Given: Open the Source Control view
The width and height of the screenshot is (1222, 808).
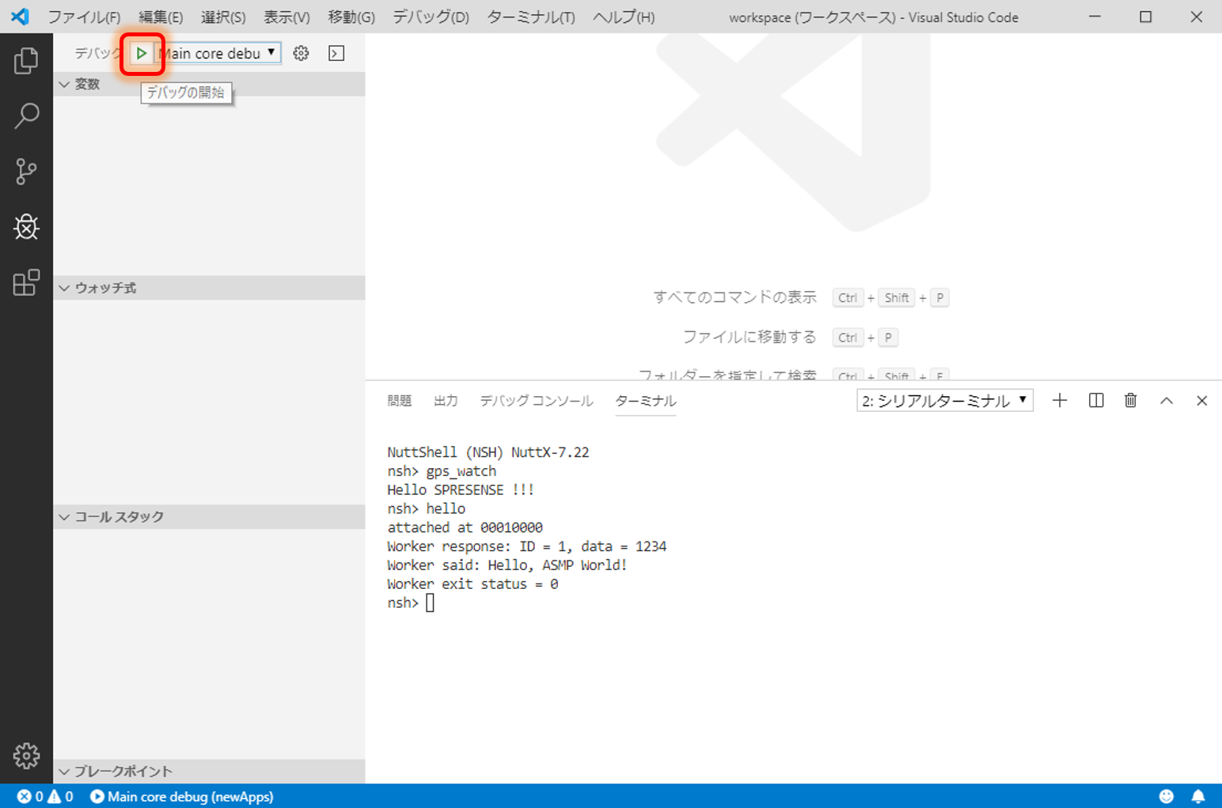Looking at the screenshot, I should pyautogui.click(x=26, y=172).
